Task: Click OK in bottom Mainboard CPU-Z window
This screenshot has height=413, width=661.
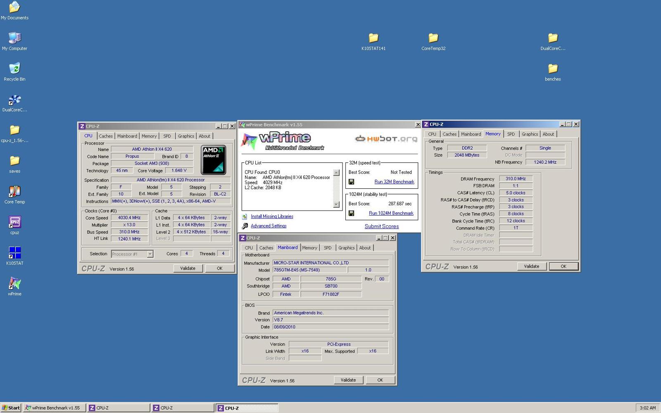Action: 380,380
